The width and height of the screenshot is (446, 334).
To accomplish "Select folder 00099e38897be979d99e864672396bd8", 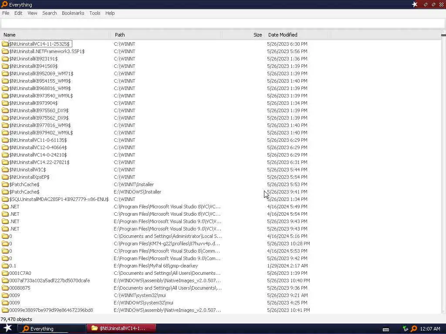I will [51, 310].
